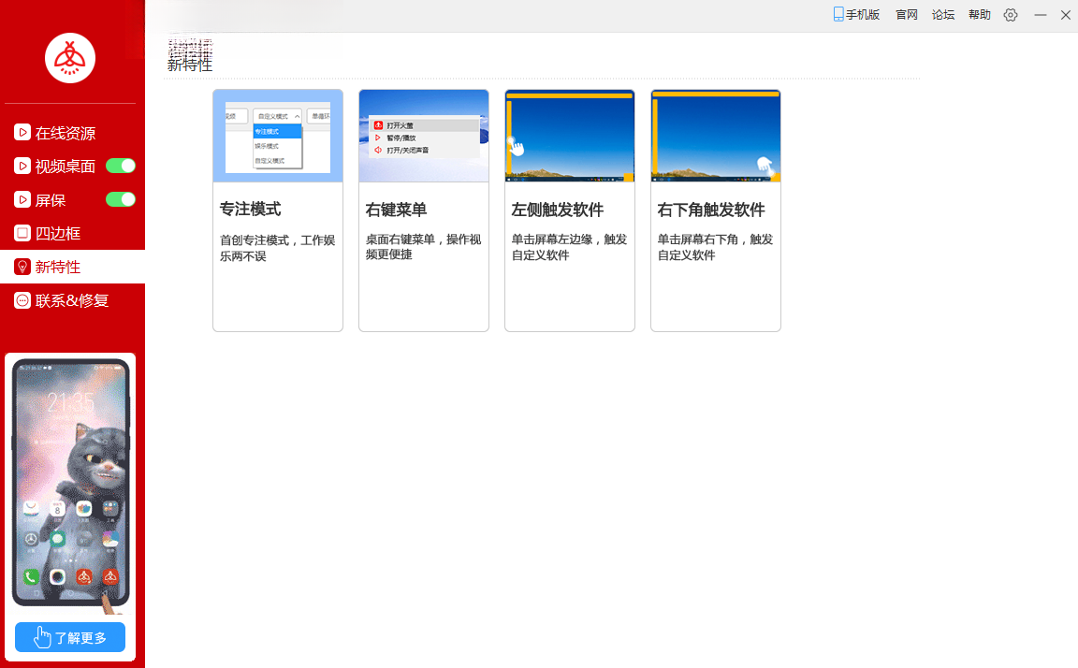
Task: Open the 右下角触发软件 feature card
Action: [716, 211]
